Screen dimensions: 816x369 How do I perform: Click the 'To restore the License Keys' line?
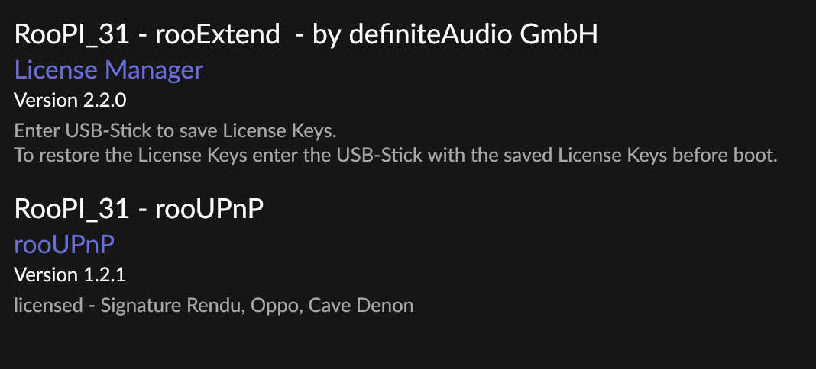pos(396,156)
